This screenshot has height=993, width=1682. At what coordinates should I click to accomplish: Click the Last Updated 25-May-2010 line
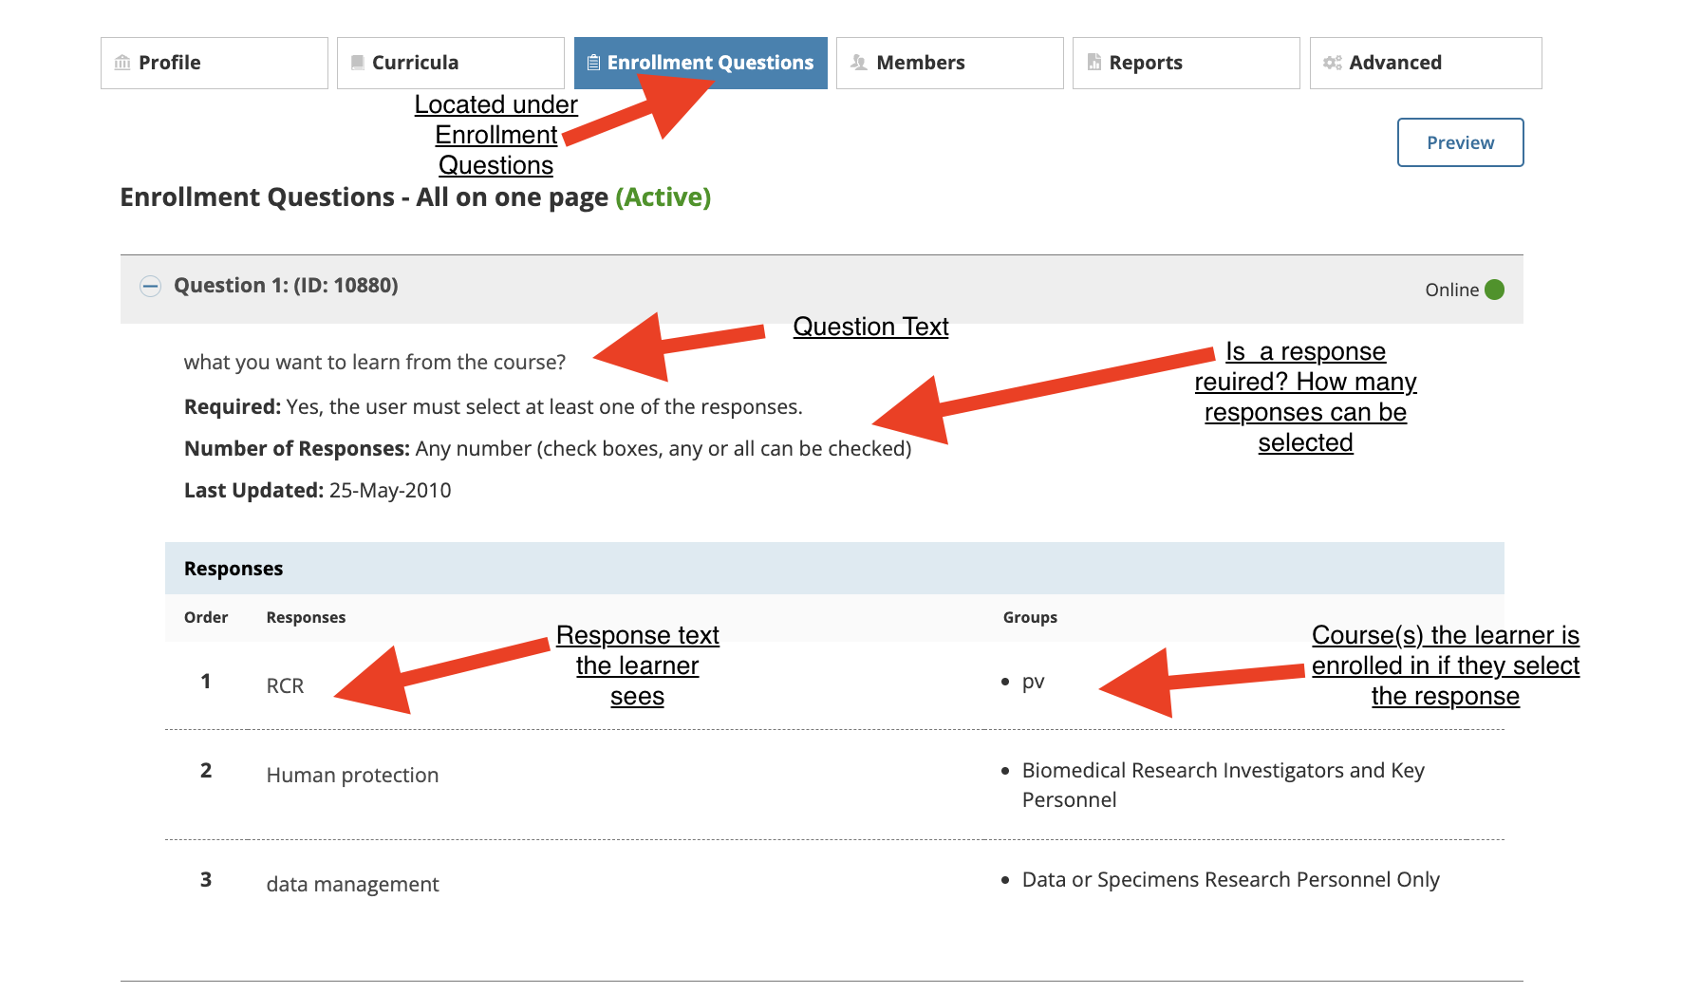click(x=318, y=490)
